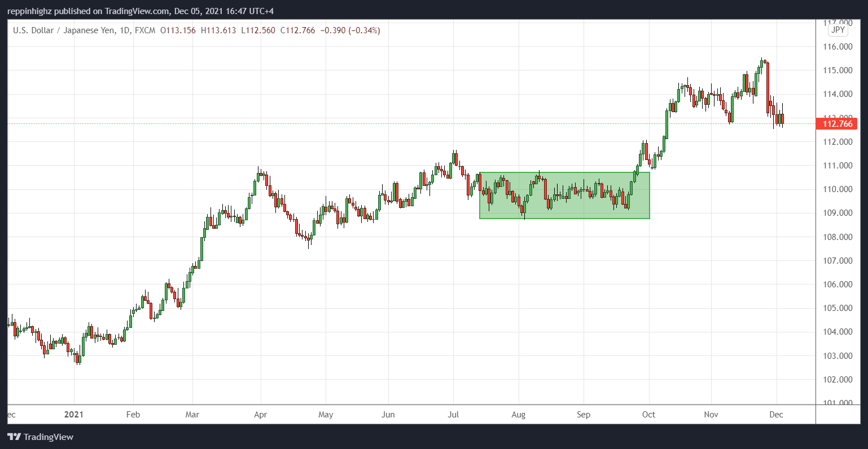Image resolution: width=868 pixels, height=449 pixels.
Task: Click the Jul label on time axis
Action: coord(453,415)
